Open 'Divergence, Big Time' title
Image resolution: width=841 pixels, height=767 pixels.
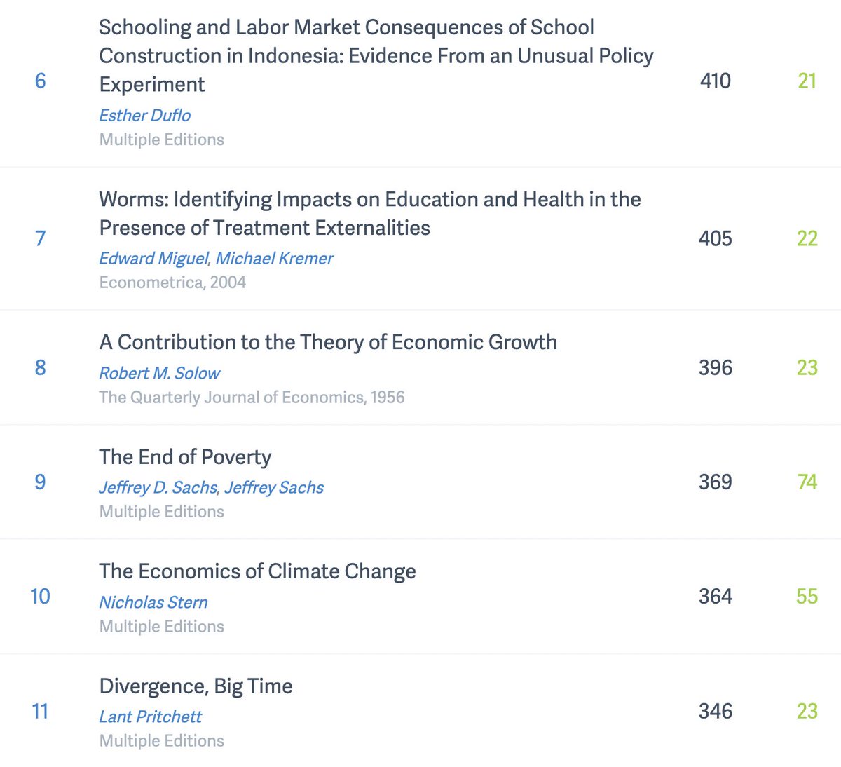(x=196, y=686)
